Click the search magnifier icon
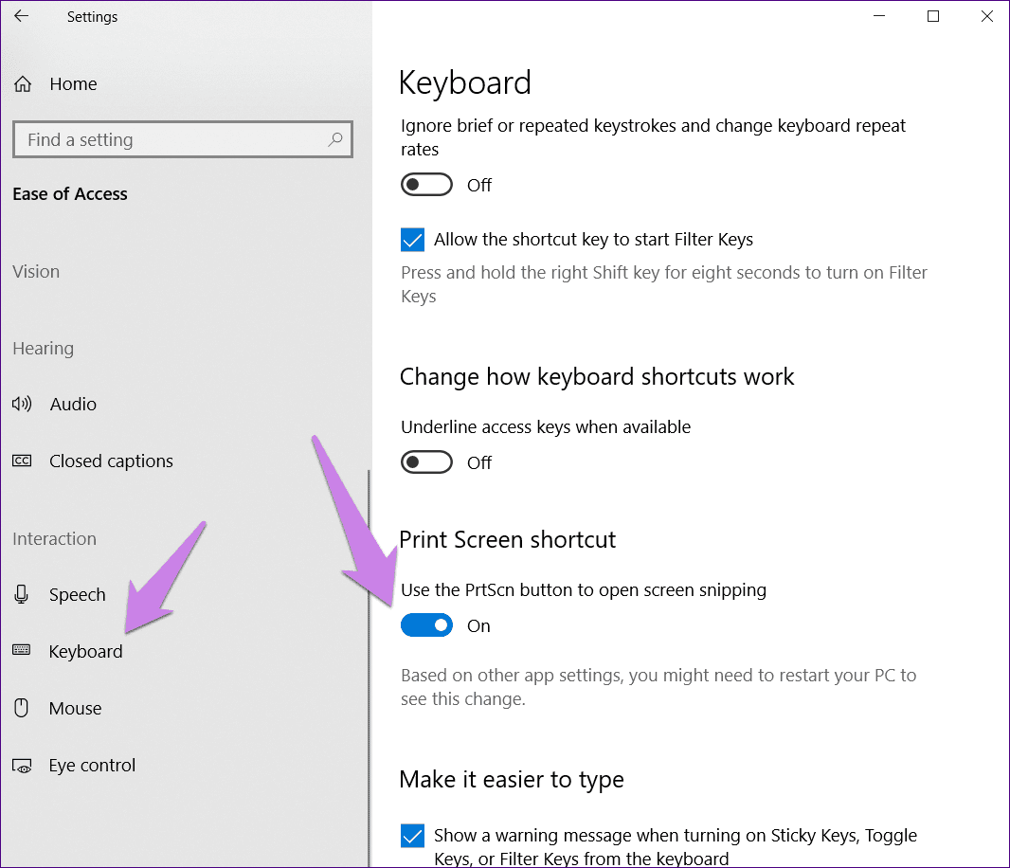1010x868 pixels. (335, 139)
